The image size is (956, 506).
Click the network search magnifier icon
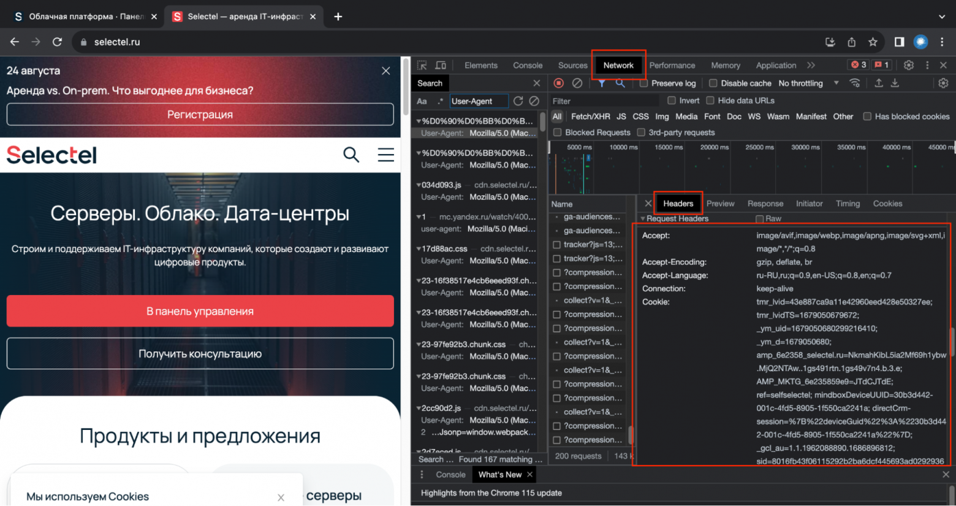tap(620, 83)
